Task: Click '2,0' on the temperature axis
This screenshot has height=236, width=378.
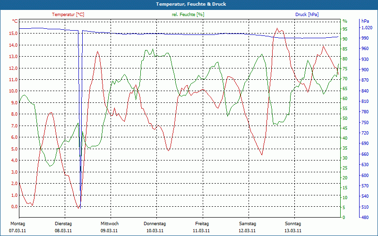Action: click(14, 184)
